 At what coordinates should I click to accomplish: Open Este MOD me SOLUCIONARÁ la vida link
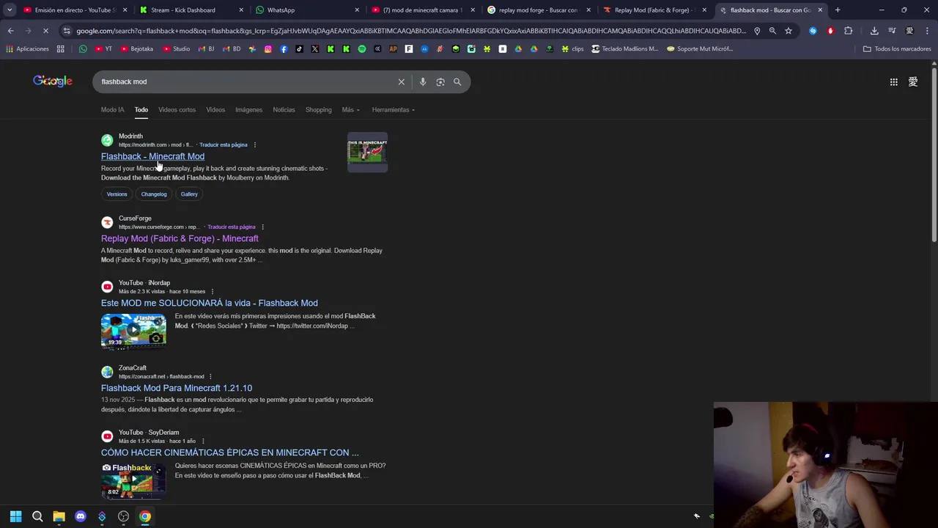tap(210, 303)
